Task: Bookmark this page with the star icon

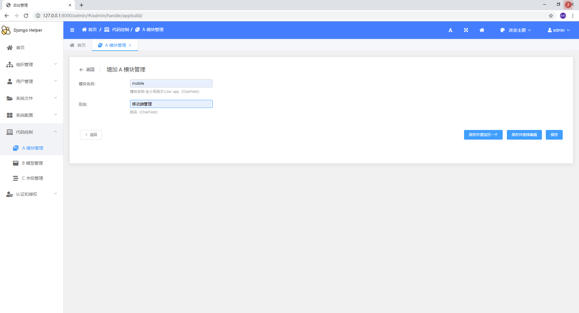Action: (x=551, y=16)
